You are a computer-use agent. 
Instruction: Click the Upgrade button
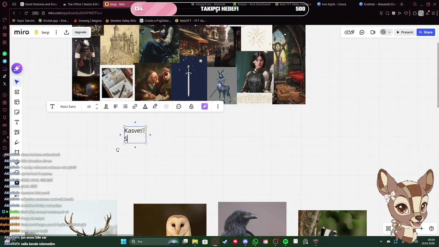pos(81,32)
